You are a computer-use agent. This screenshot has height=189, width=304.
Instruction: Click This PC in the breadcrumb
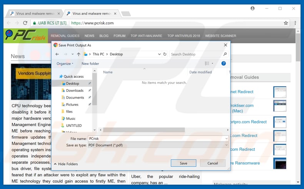tap(98, 54)
